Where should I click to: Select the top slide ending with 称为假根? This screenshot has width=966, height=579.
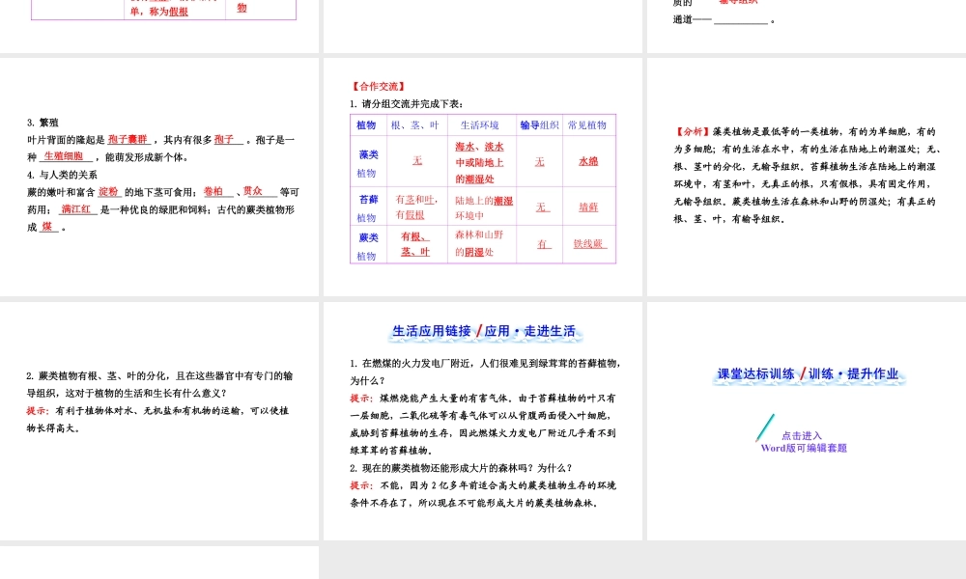159,26
